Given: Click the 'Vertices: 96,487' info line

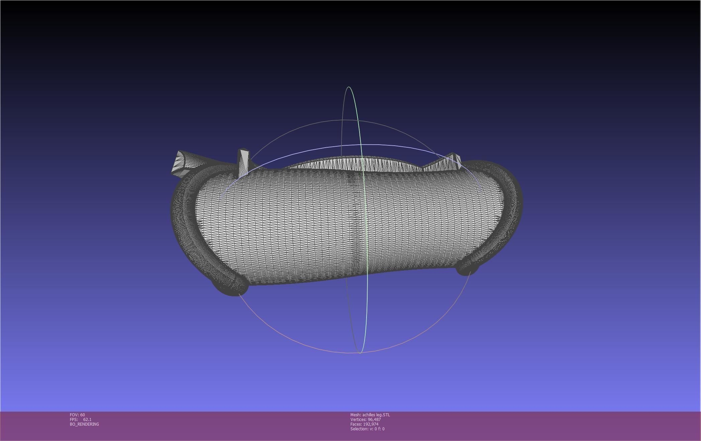Looking at the screenshot, I should pyautogui.click(x=366, y=419).
